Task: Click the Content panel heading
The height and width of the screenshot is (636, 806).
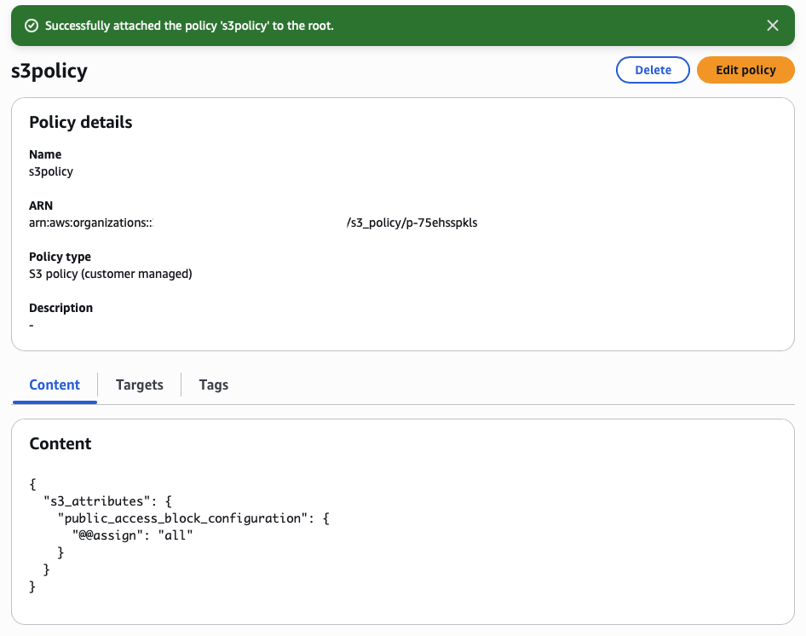Action: pos(60,443)
